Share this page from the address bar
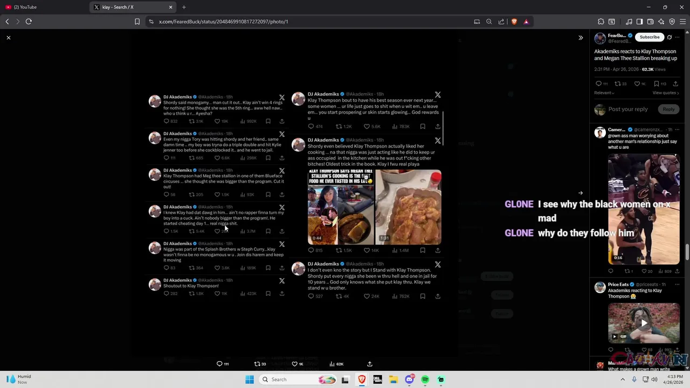 (x=501, y=22)
